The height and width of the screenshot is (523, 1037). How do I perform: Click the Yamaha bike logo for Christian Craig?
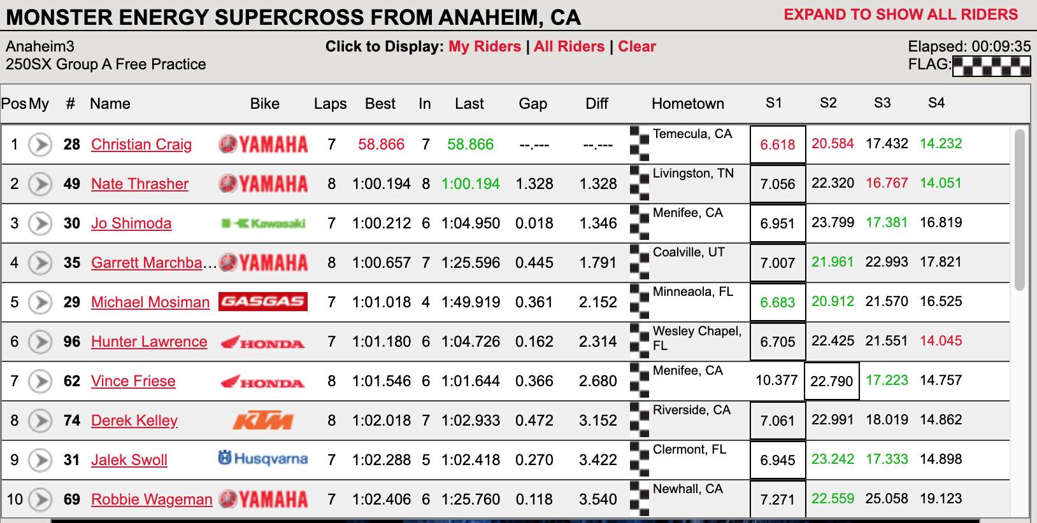click(264, 144)
